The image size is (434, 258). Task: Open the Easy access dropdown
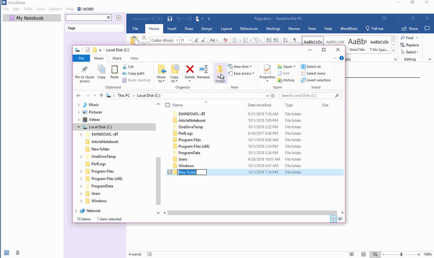(x=241, y=73)
